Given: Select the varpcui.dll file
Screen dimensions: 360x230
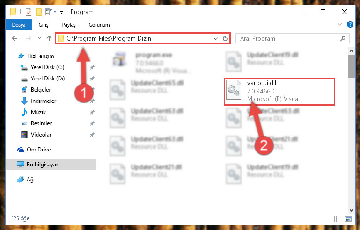Looking at the screenshot, I should click(279, 91).
